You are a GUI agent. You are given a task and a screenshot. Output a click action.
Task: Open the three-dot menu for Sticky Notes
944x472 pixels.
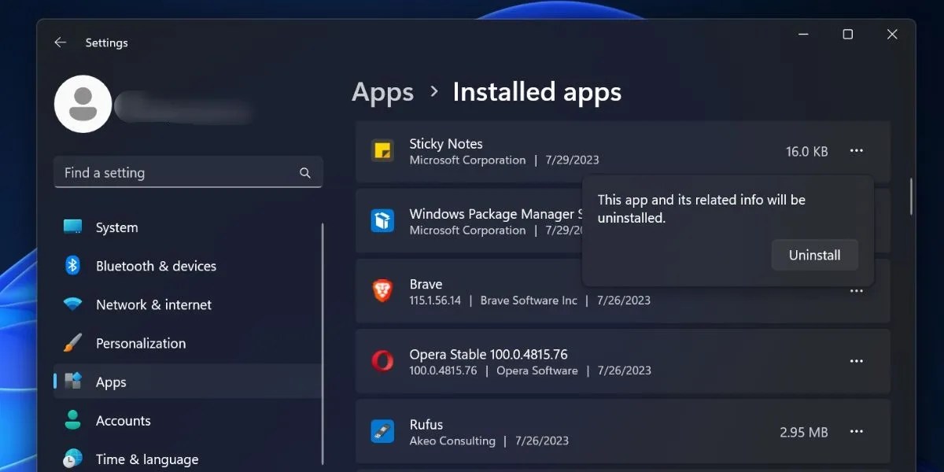(856, 151)
